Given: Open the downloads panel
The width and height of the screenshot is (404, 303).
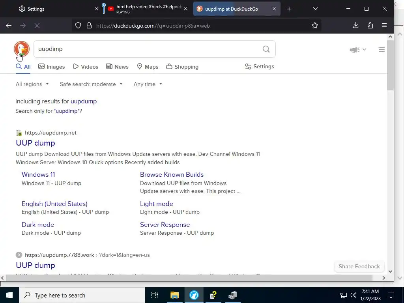Looking at the screenshot, I should pos(355,26).
